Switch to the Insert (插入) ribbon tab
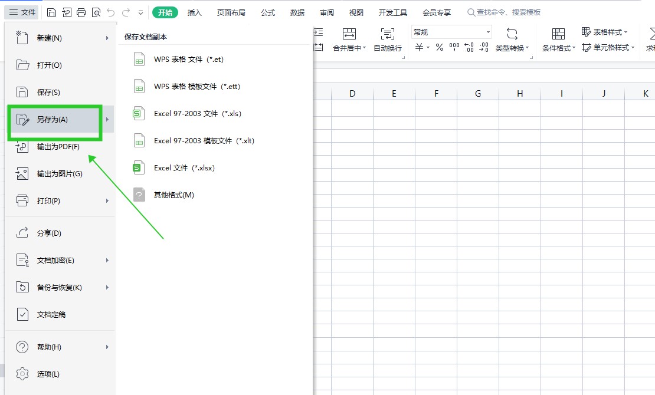The image size is (655, 395). click(x=194, y=12)
